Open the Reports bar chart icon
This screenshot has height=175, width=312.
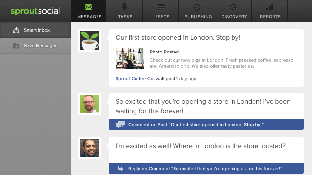coord(270,7)
